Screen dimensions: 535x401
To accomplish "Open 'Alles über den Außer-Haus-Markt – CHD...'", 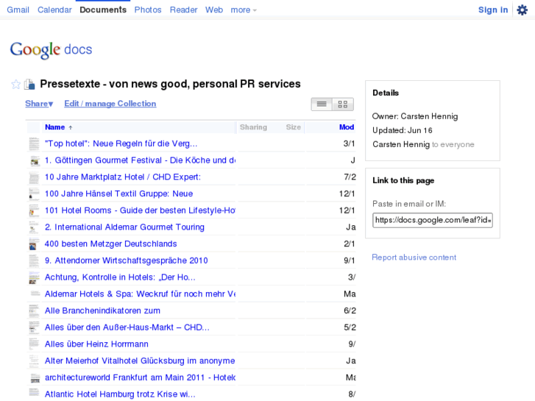I will (x=127, y=327).
